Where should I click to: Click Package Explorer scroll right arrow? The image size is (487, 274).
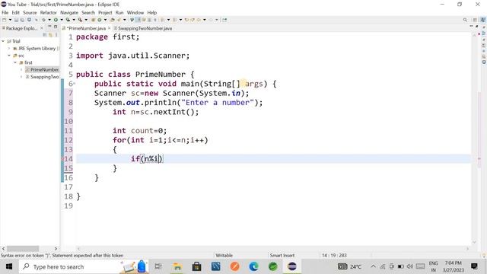(x=56, y=249)
